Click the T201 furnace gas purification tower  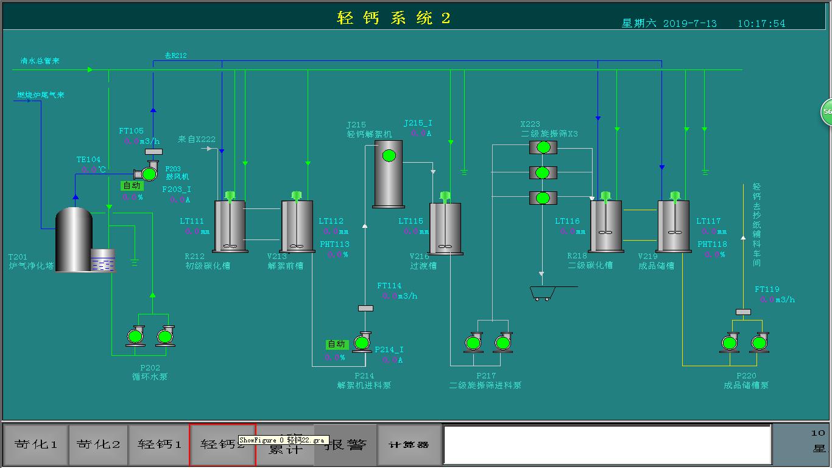[x=74, y=239]
